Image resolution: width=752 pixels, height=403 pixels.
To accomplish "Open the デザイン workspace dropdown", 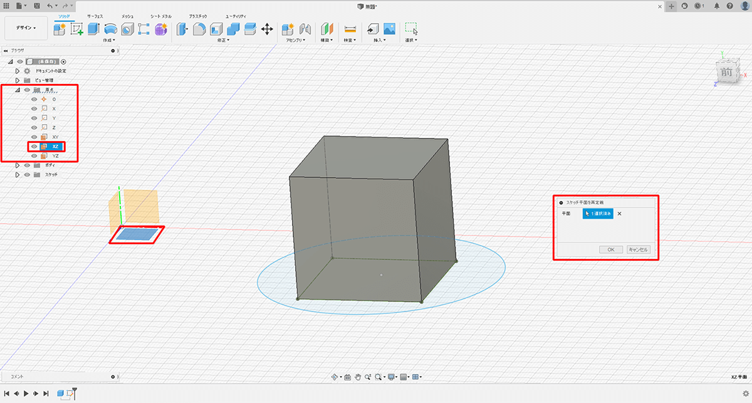I will pos(26,28).
